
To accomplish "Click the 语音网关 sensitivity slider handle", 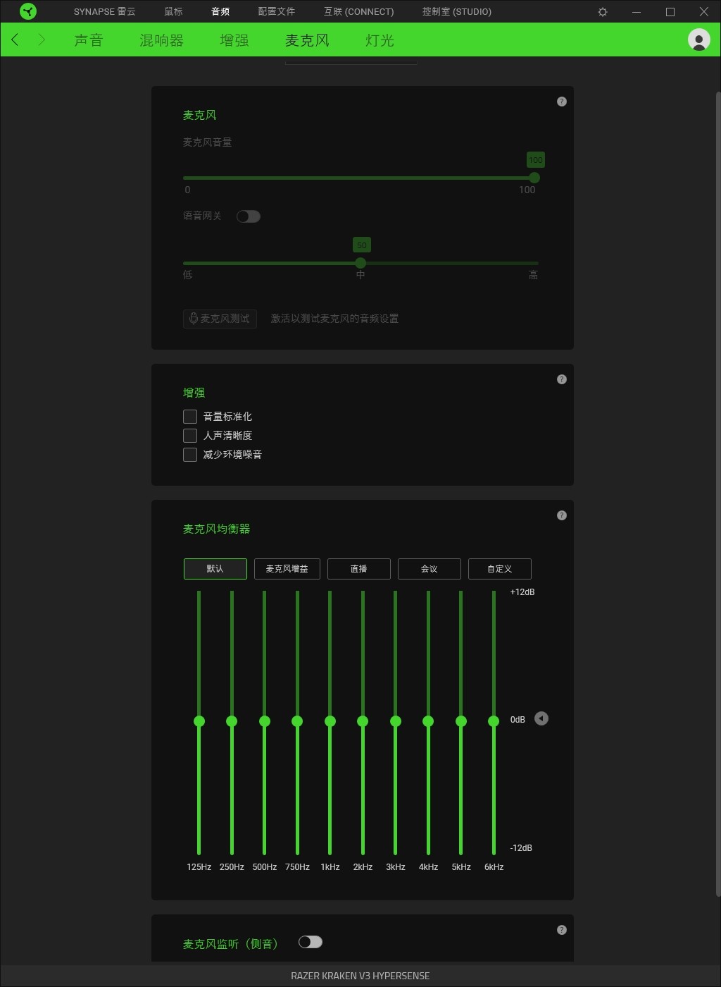I will (x=360, y=263).
